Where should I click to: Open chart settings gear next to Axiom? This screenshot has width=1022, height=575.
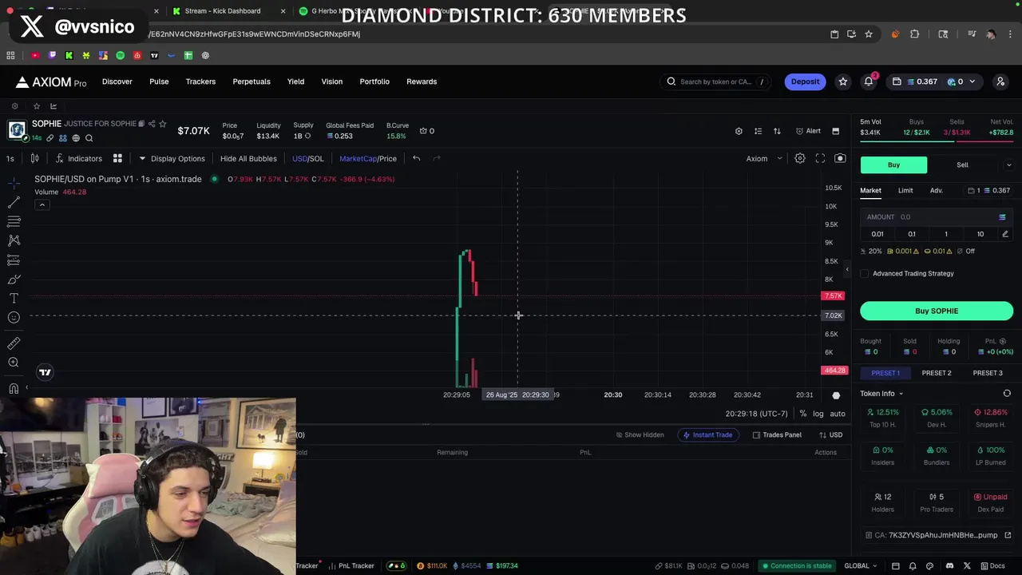click(799, 158)
